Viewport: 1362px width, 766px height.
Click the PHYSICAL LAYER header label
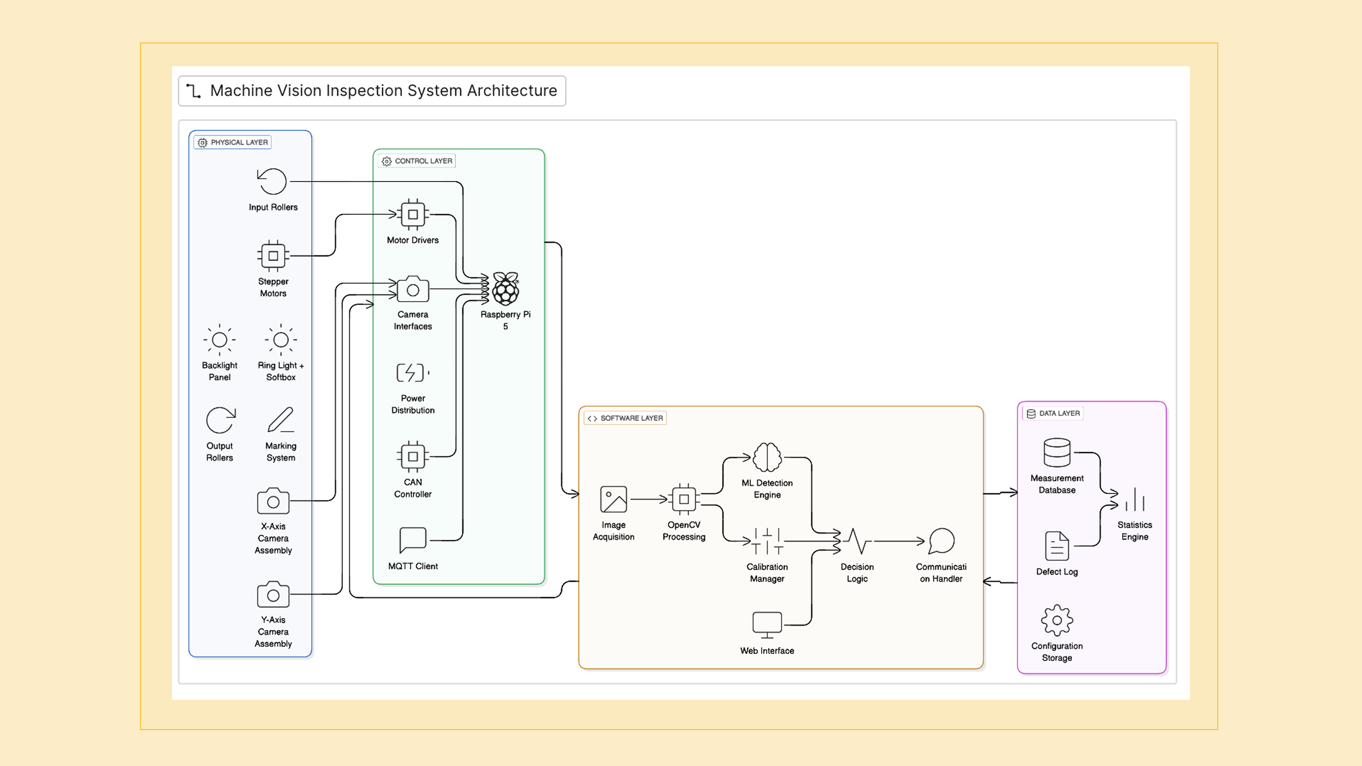pyautogui.click(x=232, y=142)
